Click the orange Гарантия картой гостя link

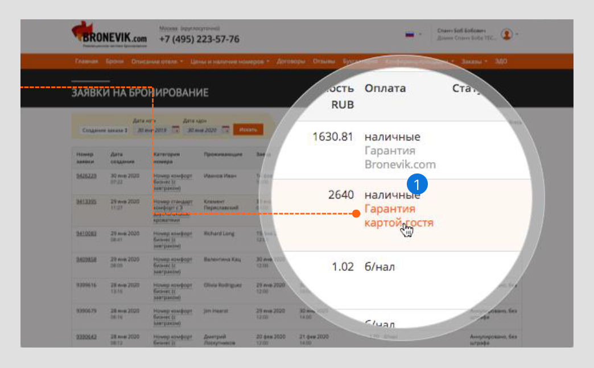398,216
